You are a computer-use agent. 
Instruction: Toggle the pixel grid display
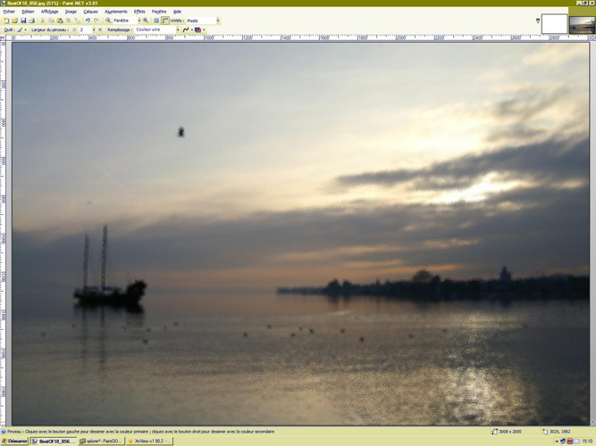click(156, 21)
